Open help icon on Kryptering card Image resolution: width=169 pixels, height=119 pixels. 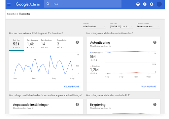tap(155, 105)
